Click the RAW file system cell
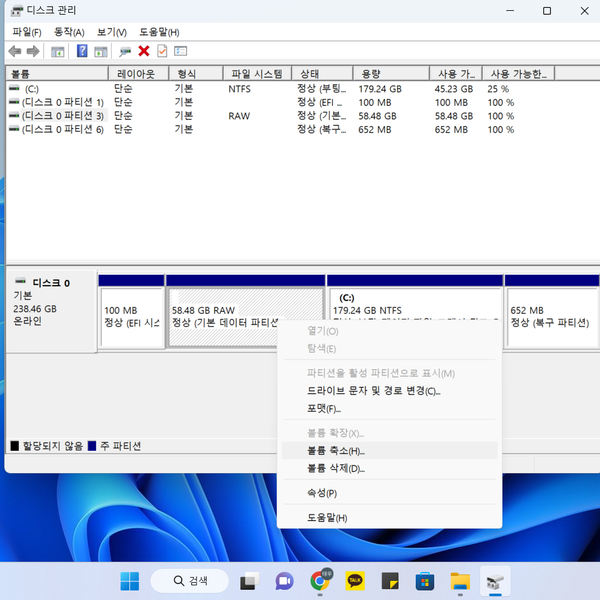This screenshot has width=600, height=600. click(239, 116)
